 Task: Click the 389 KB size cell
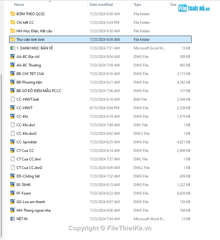[x=185, y=57]
